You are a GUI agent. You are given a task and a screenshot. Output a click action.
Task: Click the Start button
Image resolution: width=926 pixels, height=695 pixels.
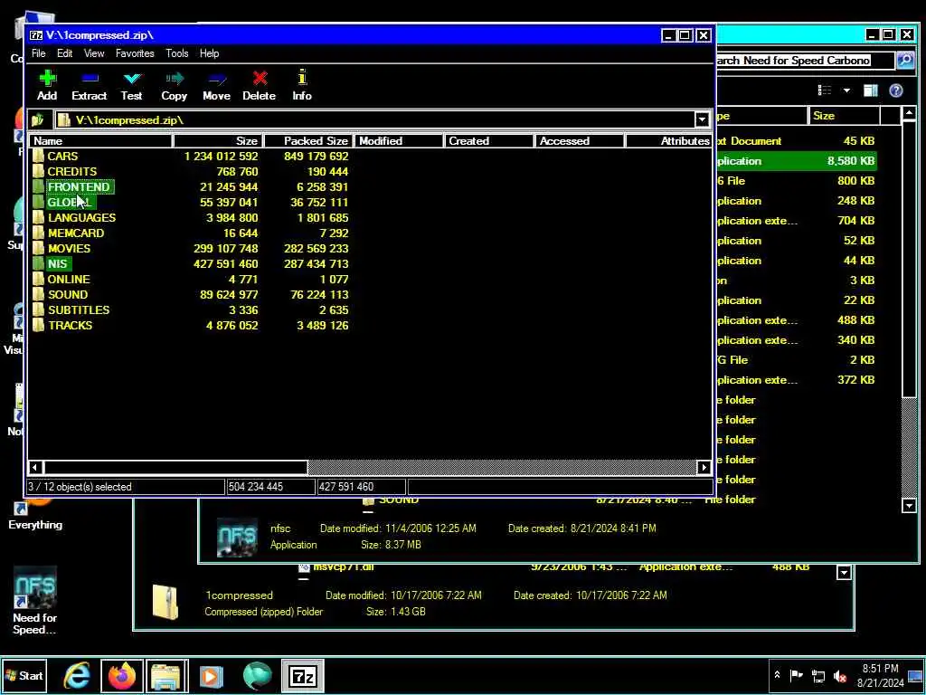(24, 675)
